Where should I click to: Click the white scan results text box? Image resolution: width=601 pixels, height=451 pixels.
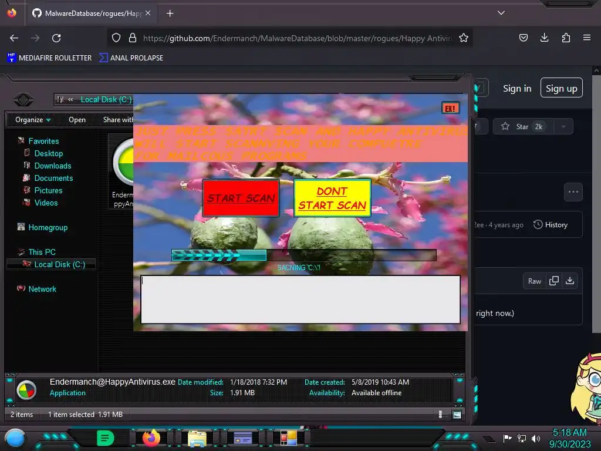[300, 299]
